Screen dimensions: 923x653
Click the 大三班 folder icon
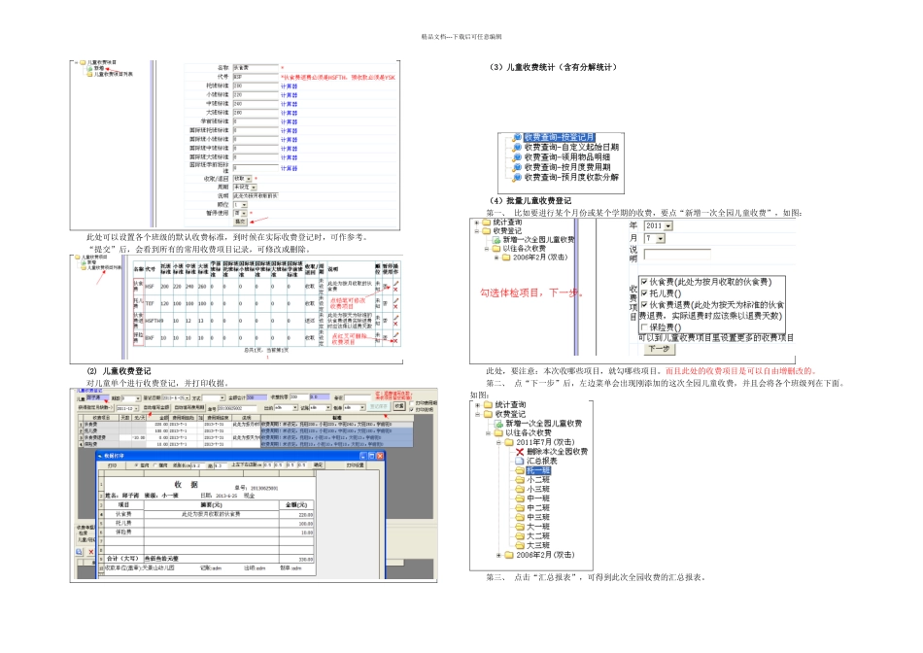pyautogui.click(x=520, y=545)
